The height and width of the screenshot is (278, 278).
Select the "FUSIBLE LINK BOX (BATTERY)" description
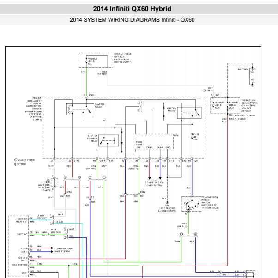pyautogui.click(x=249, y=105)
